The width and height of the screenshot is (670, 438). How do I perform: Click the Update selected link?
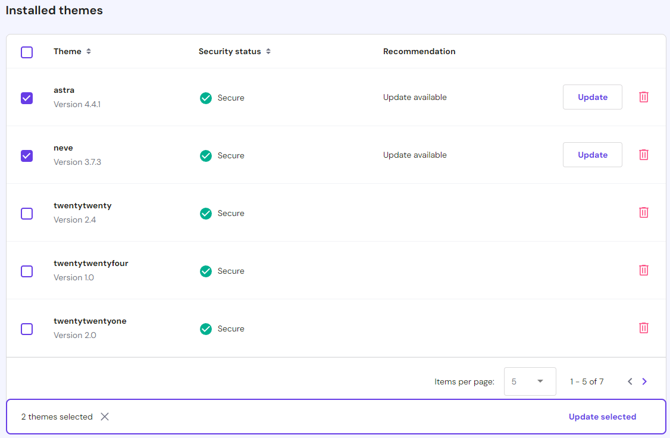tap(602, 417)
